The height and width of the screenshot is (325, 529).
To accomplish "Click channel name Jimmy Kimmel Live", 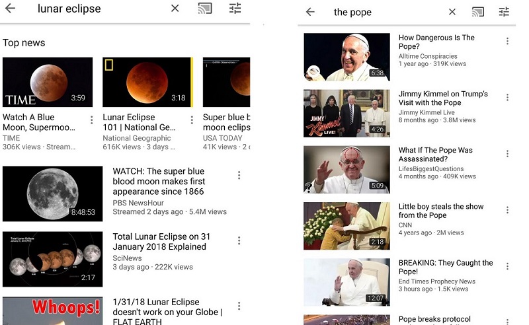I will tap(427, 112).
